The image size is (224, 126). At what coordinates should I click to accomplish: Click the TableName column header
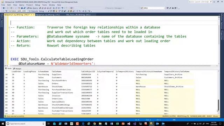pos(56,71)
